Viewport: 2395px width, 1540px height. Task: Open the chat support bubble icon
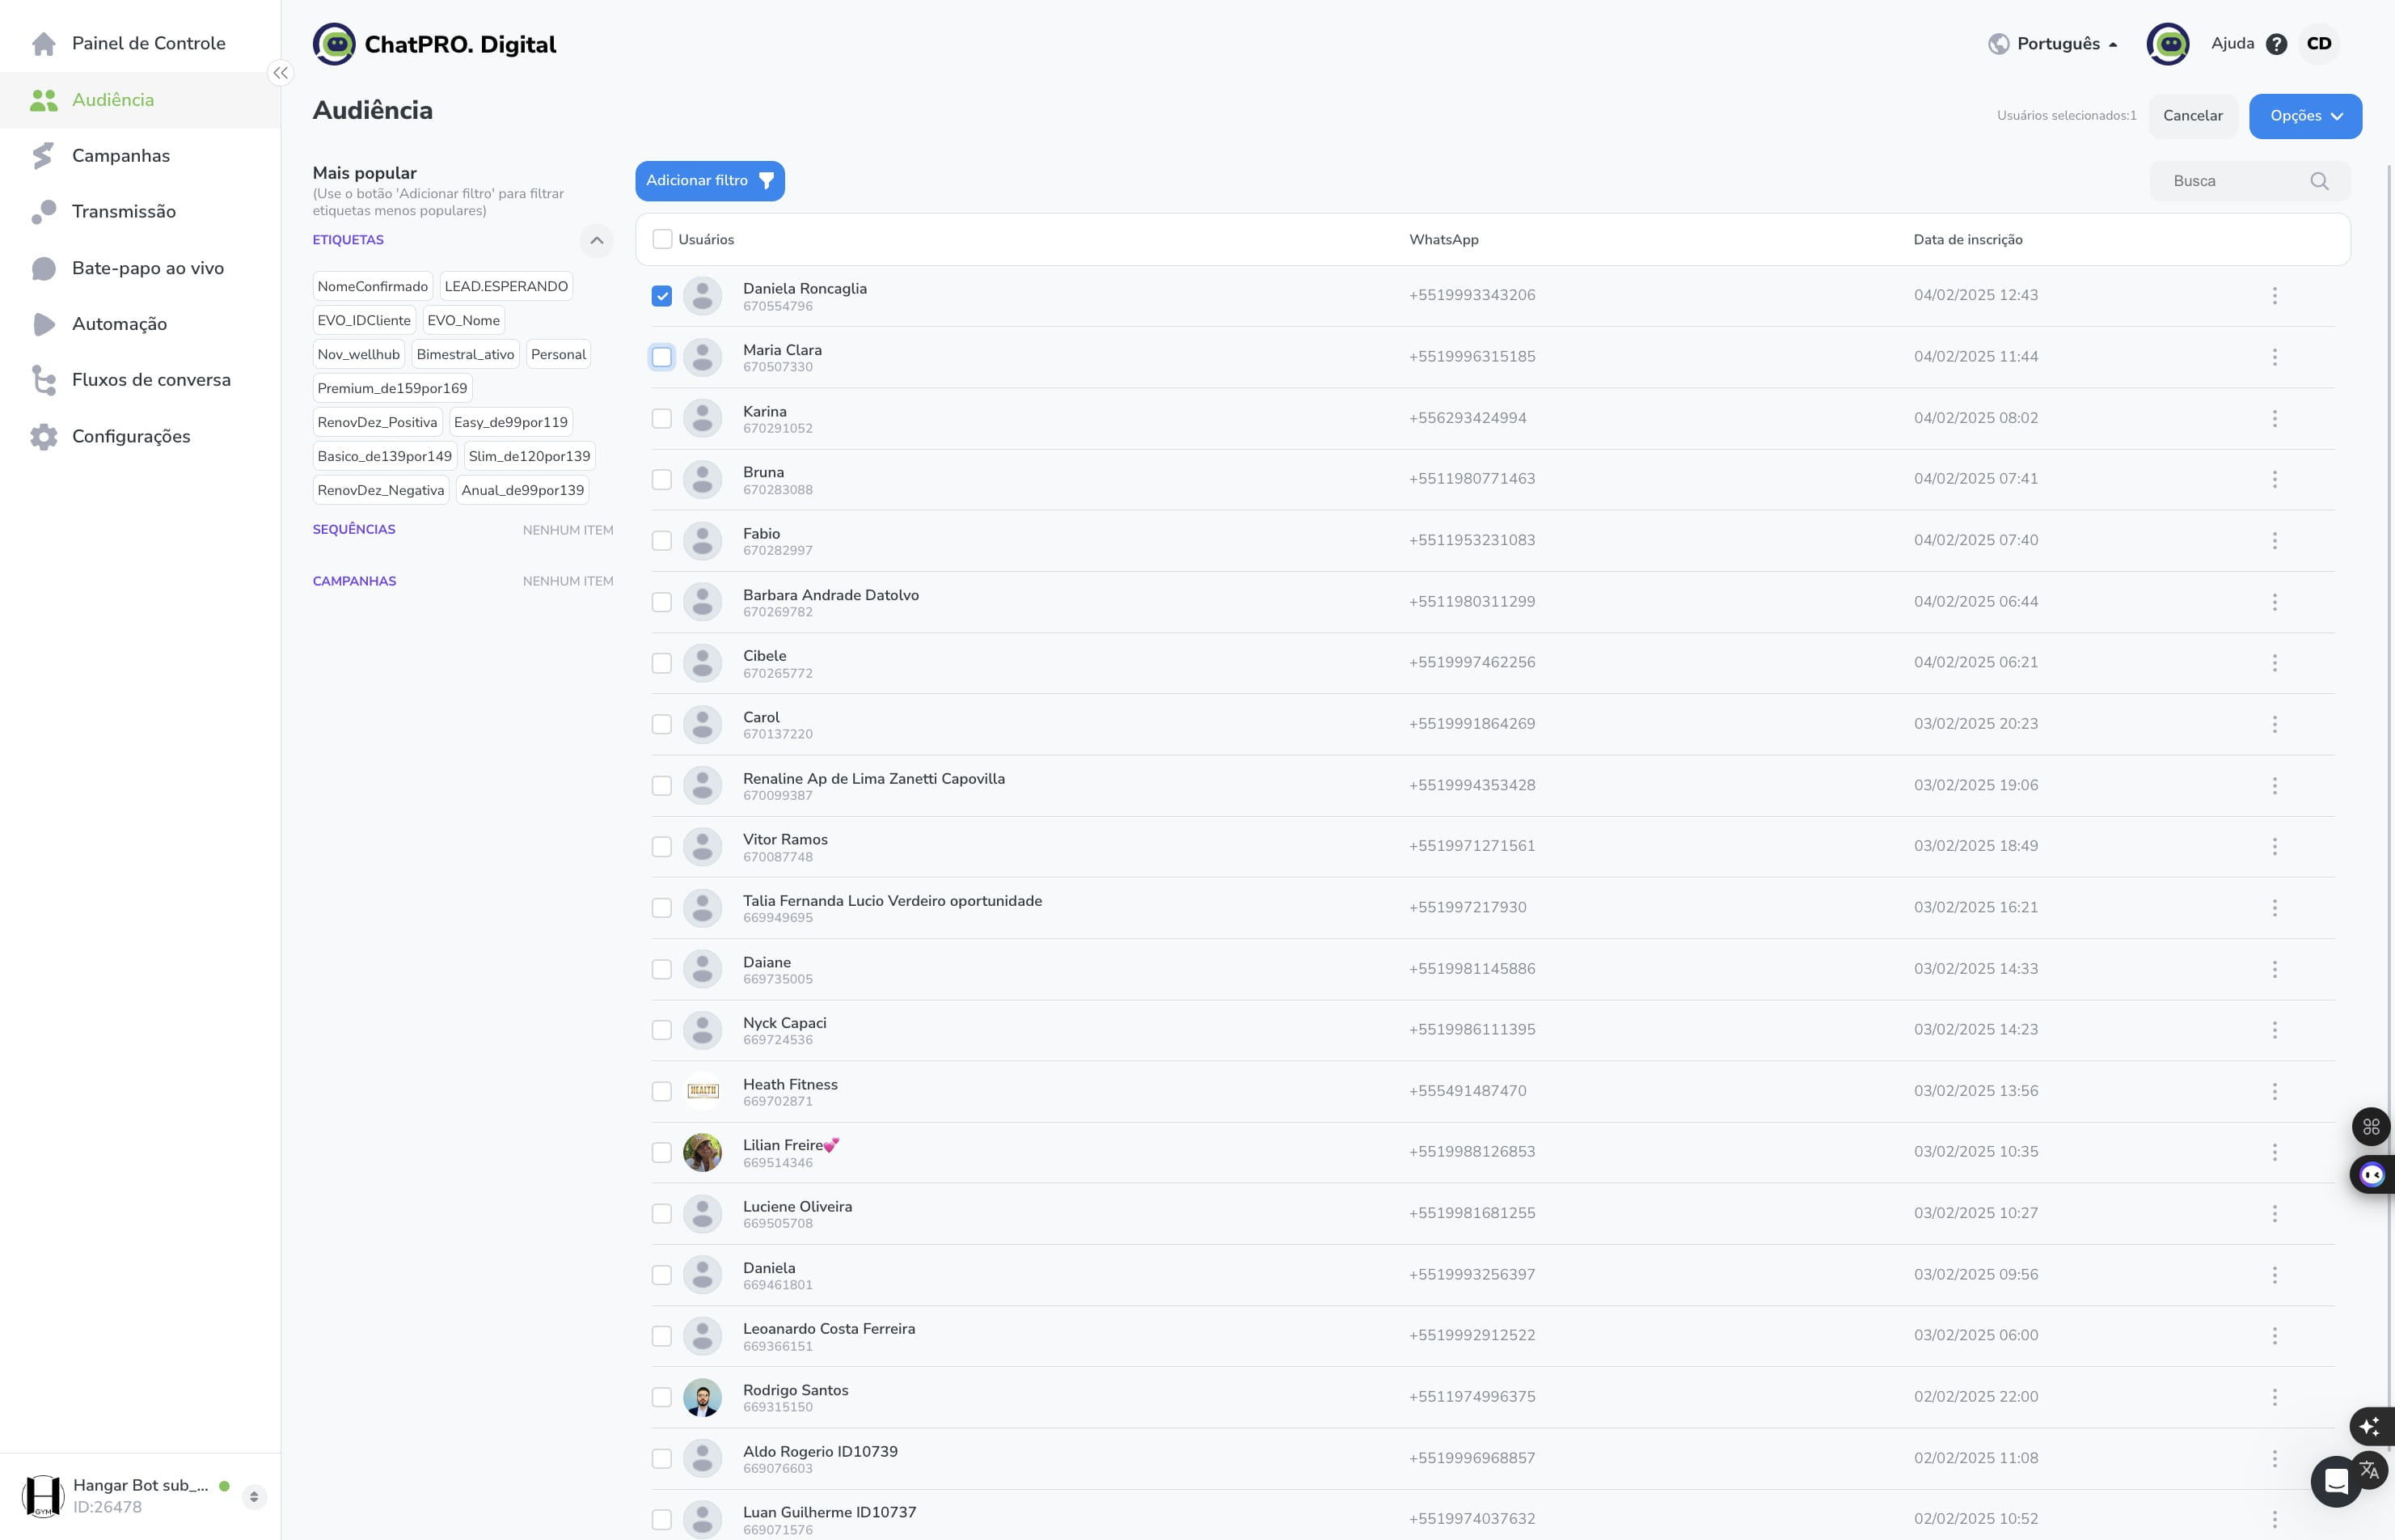click(2335, 1481)
